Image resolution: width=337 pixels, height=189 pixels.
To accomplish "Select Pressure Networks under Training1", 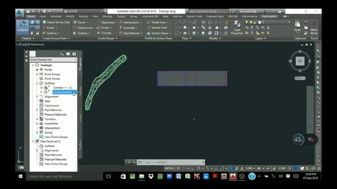I will click(x=55, y=114).
